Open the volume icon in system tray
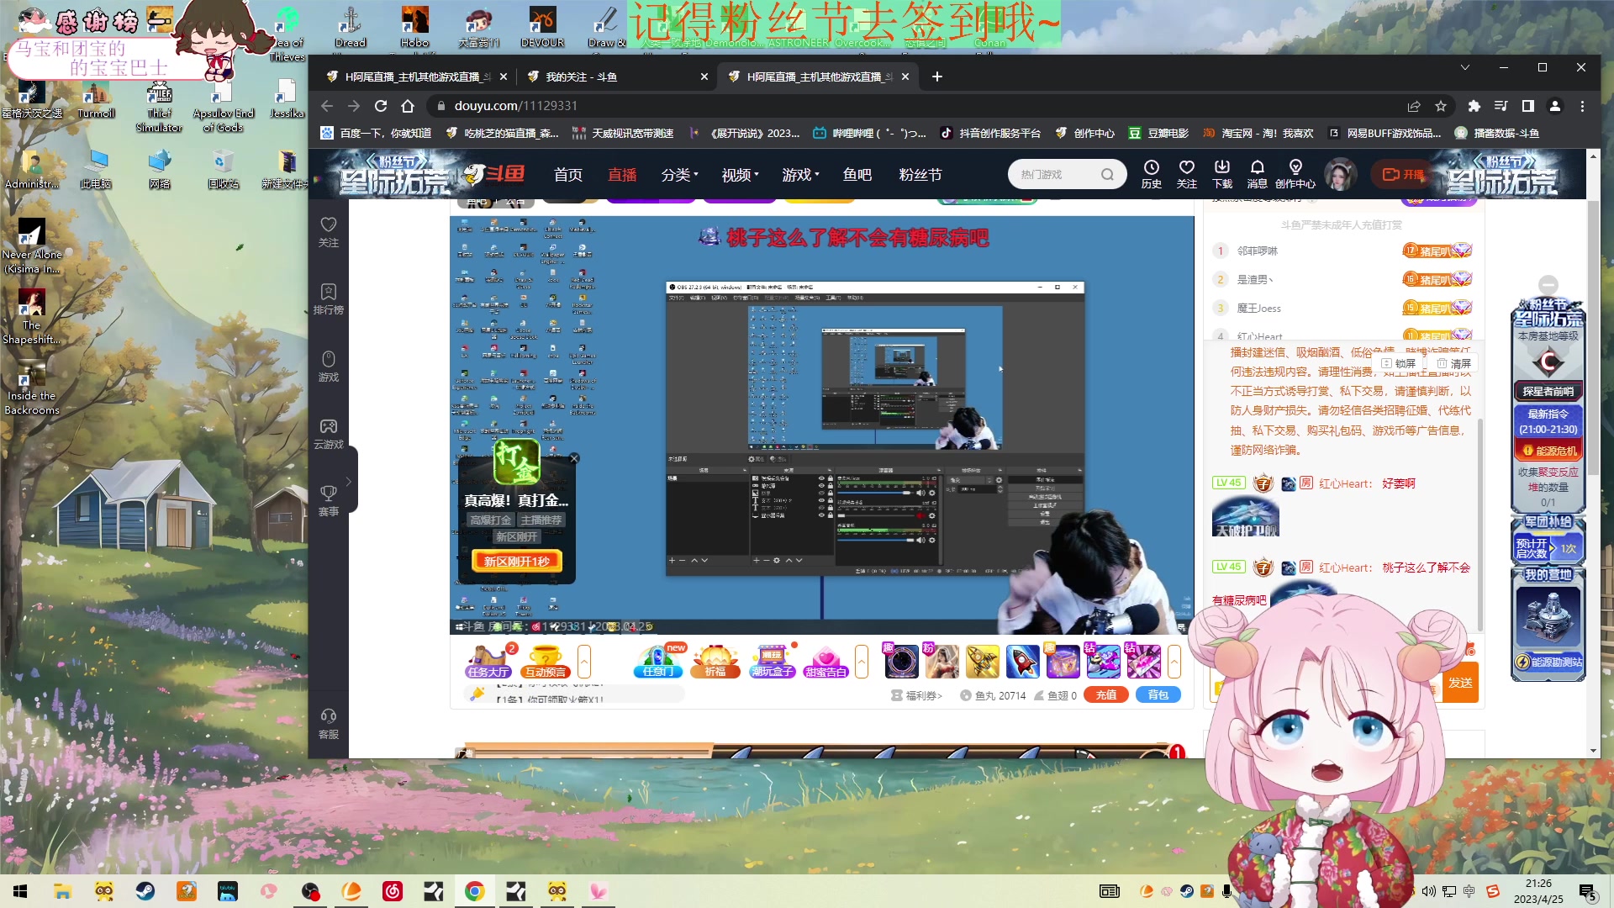The height and width of the screenshot is (908, 1614). pos(1428,891)
